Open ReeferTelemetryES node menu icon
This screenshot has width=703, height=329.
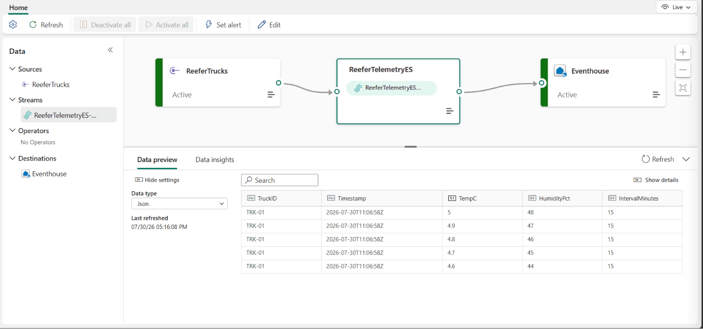(450, 111)
